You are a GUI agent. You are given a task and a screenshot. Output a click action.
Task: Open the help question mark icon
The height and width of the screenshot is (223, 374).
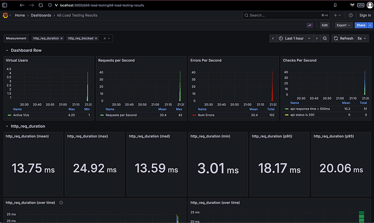[x=351, y=16]
